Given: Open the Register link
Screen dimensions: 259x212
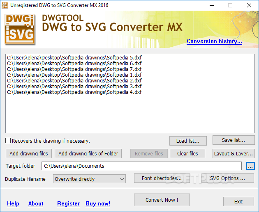Looking at the screenshot, I should [x=68, y=204].
